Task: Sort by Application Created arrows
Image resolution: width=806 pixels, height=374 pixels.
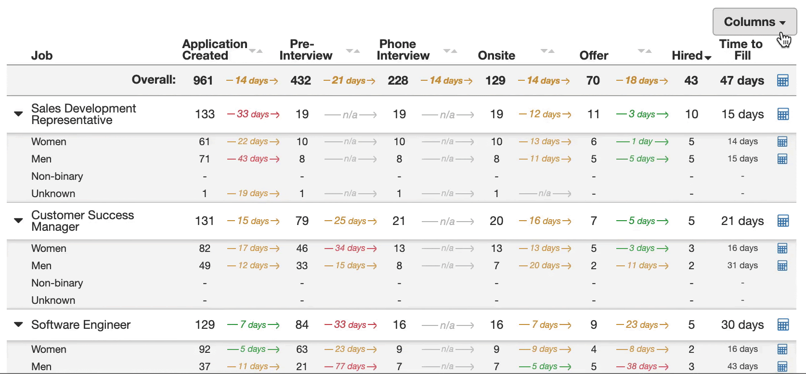Action: pyautogui.click(x=256, y=51)
